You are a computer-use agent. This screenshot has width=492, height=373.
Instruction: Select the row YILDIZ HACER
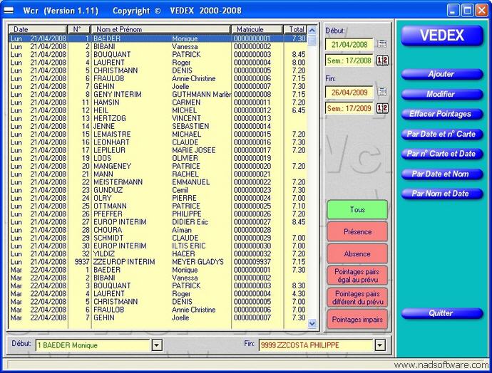point(158,254)
